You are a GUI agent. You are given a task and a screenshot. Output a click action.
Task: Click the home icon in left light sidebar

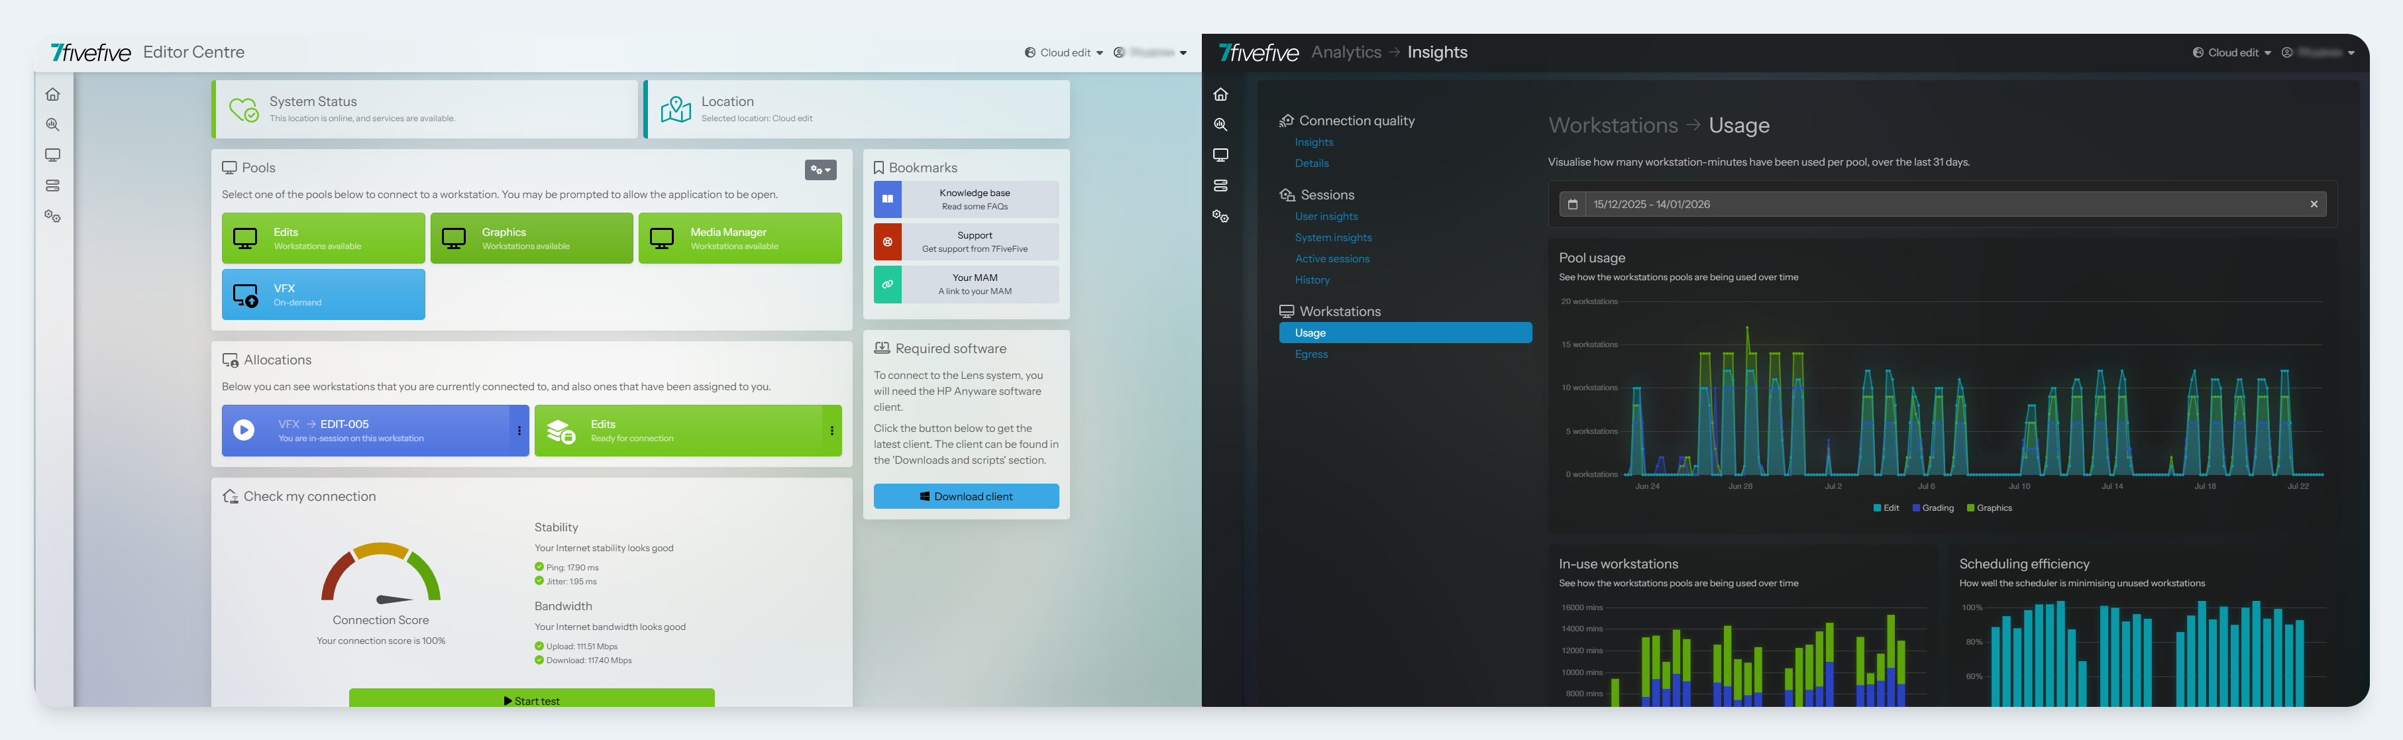coord(53,94)
